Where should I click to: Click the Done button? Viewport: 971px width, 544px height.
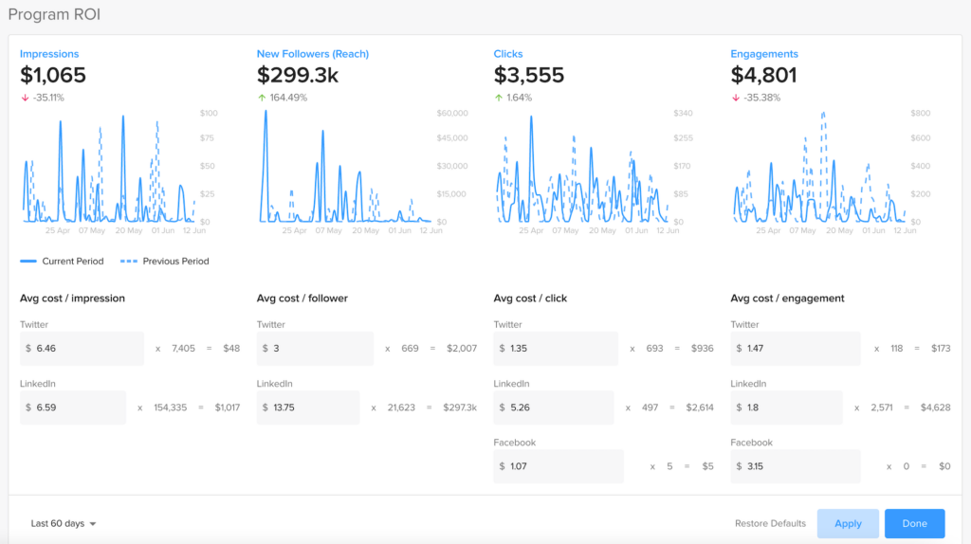tap(914, 523)
